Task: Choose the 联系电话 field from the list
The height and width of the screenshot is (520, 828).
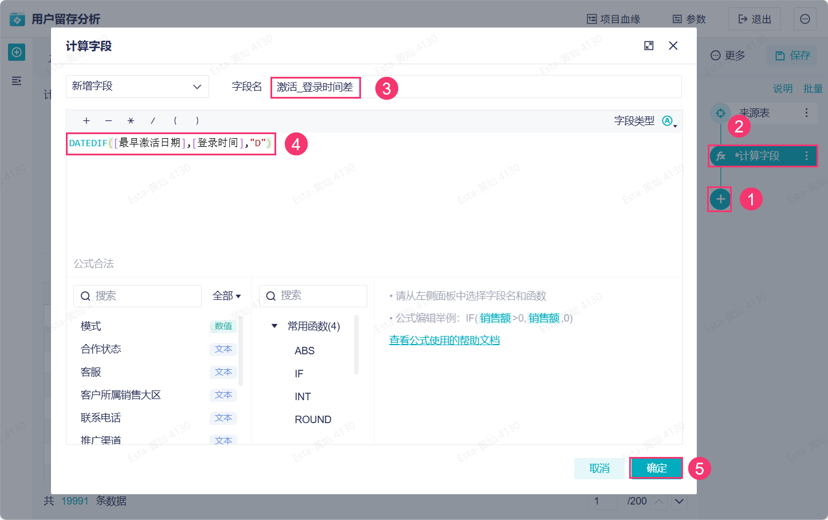Action: point(101,418)
